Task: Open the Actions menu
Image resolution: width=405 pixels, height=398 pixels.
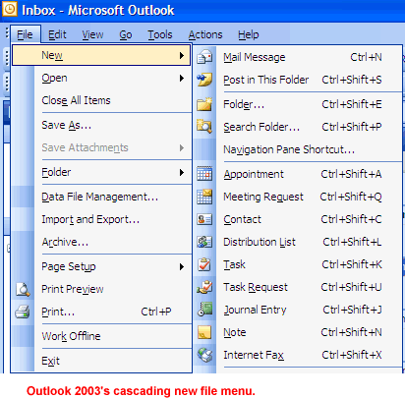Action: (x=205, y=34)
